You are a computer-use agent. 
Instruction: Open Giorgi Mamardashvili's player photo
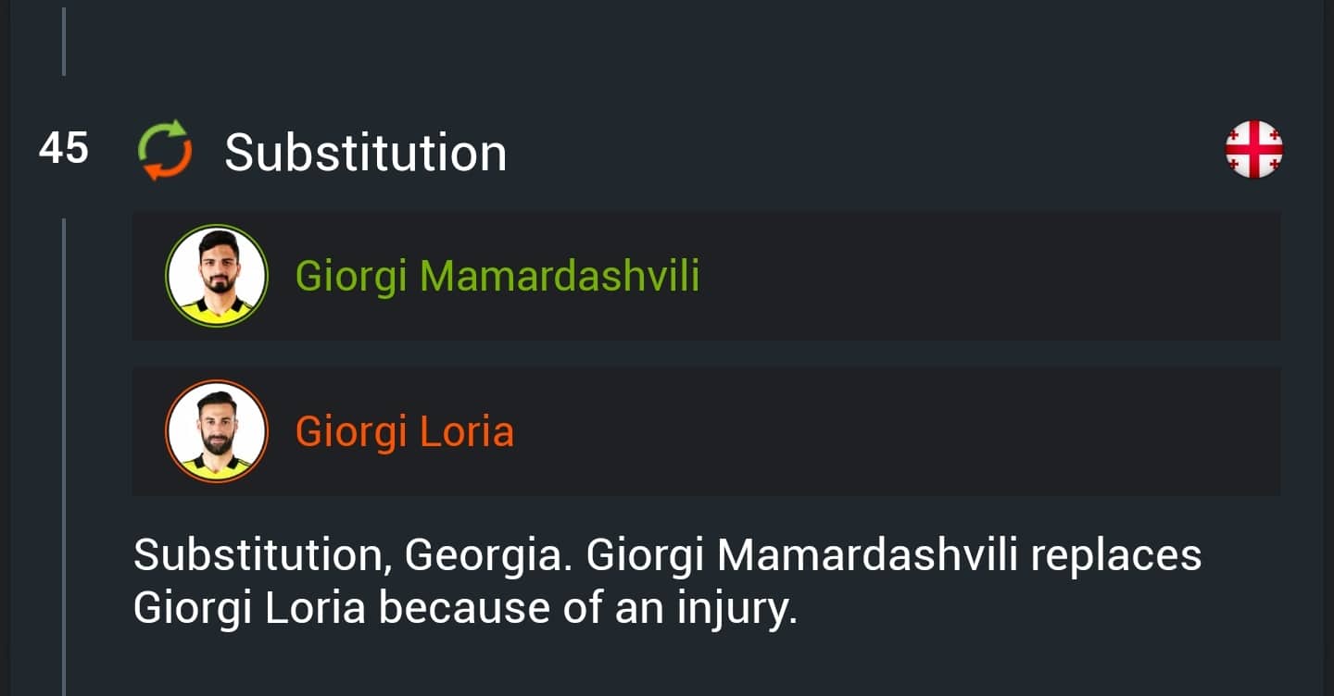(x=217, y=276)
